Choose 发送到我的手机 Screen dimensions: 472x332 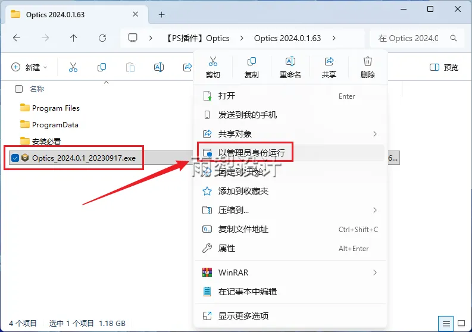coord(290,115)
